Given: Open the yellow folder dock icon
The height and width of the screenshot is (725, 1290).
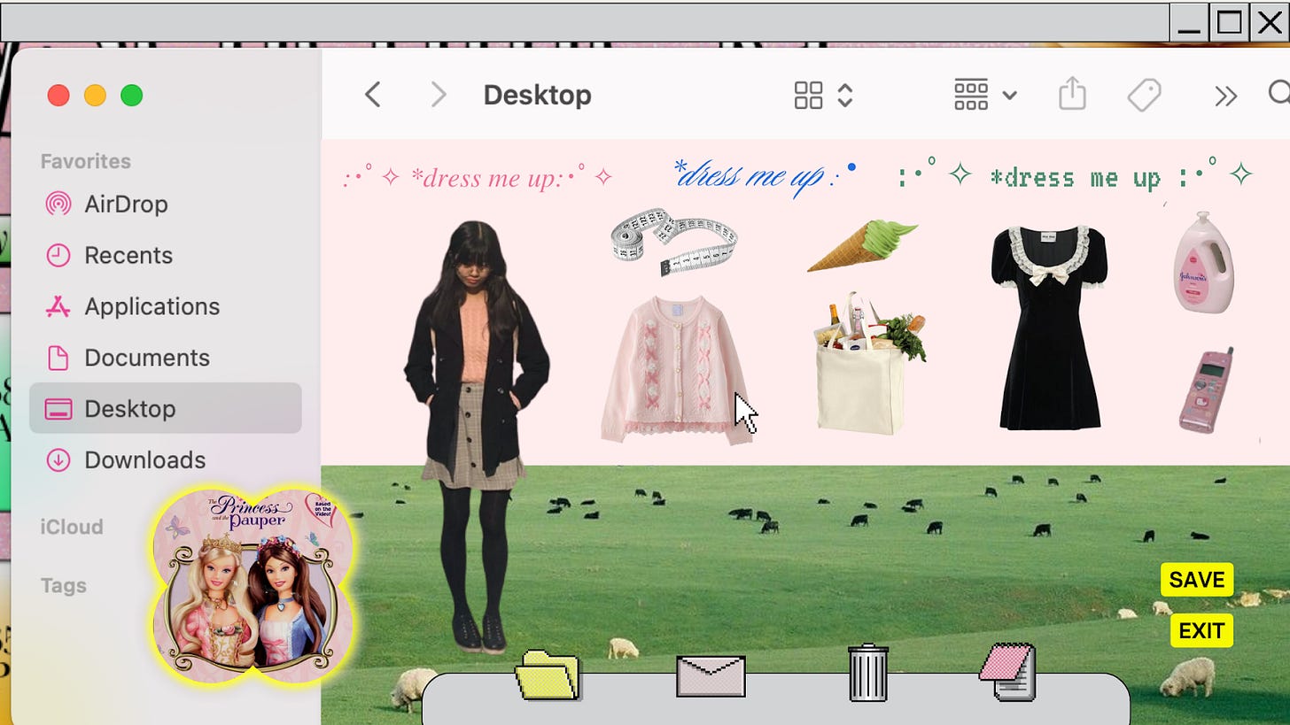Looking at the screenshot, I should [x=548, y=675].
